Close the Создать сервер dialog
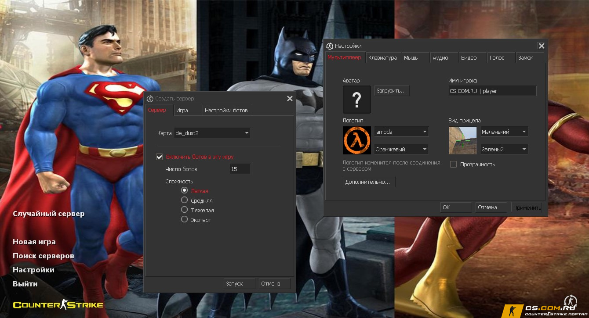The image size is (589, 318). pyautogui.click(x=290, y=99)
